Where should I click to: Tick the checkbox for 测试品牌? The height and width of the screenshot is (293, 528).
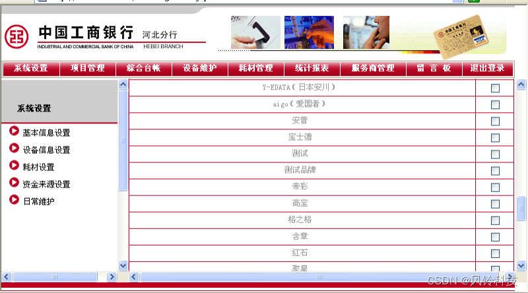495,171
